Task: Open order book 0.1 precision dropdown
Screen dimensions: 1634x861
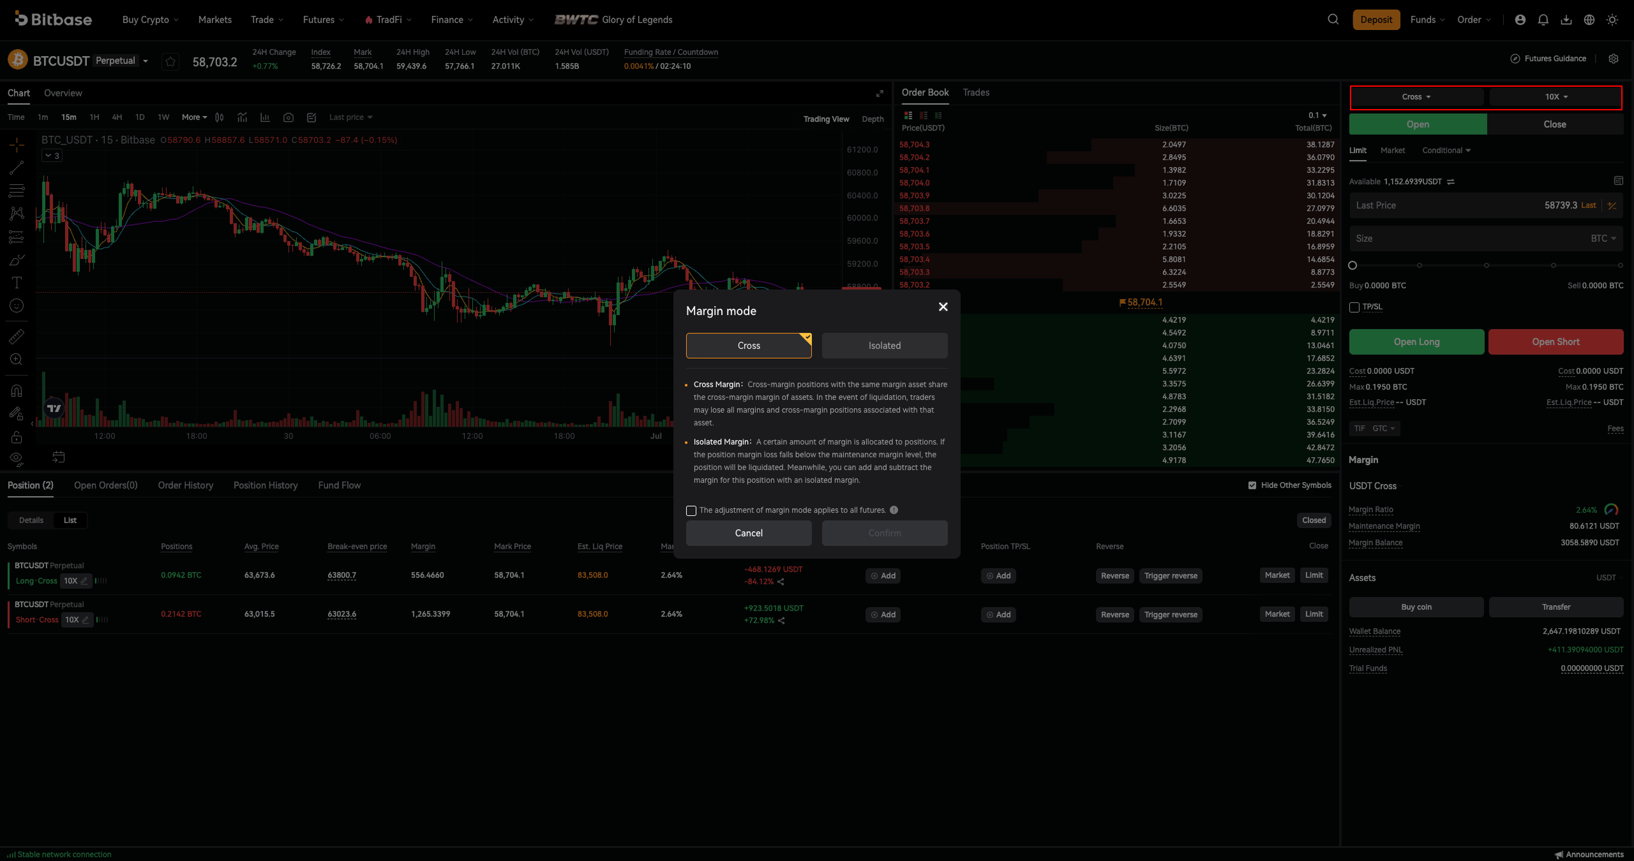Action: 1317,115
